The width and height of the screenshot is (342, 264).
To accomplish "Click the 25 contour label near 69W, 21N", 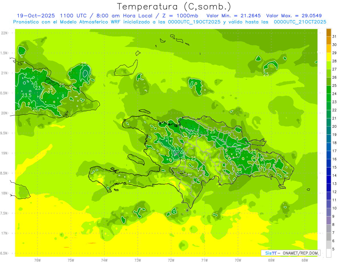I will click(266, 74).
